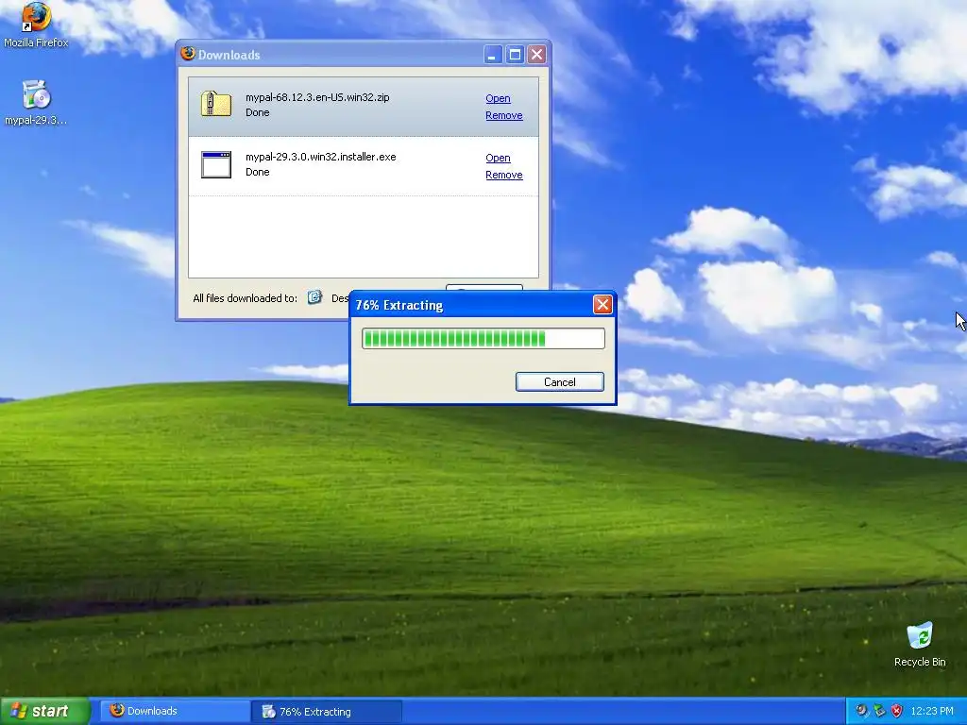Screen dimensions: 967x725
Task: Click the 12:23 PM taskbar clock
Action: (x=932, y=711)
